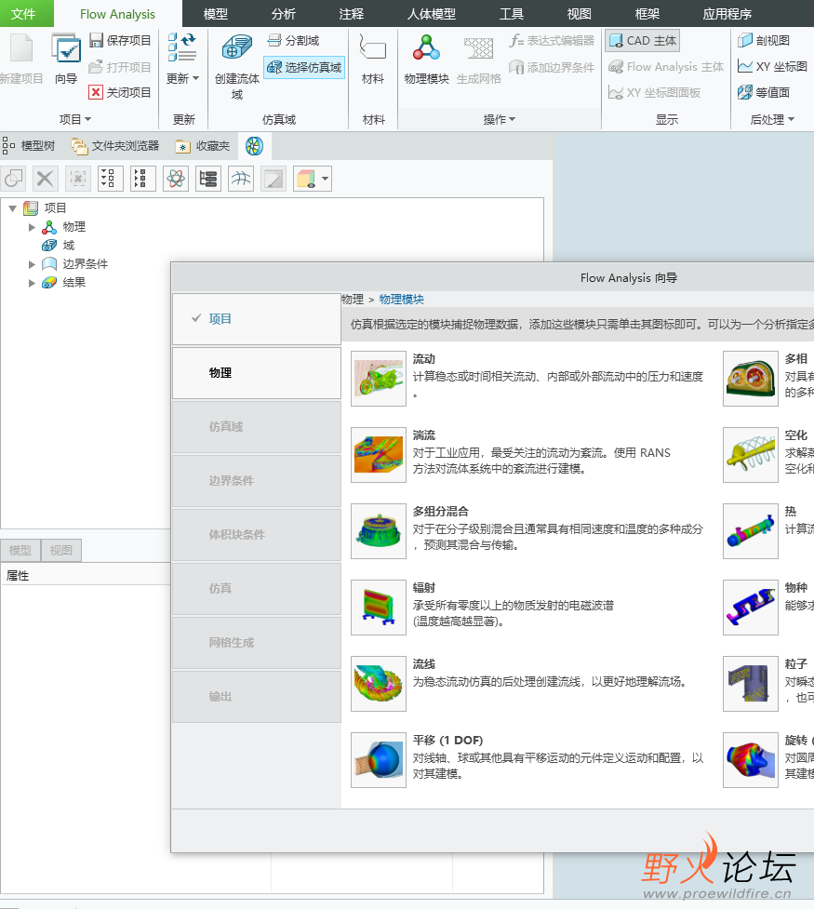Collapse the 项目 tree root
Image resolution: width=814 pixels, height=909 pixels.
(x=12, y=208)
